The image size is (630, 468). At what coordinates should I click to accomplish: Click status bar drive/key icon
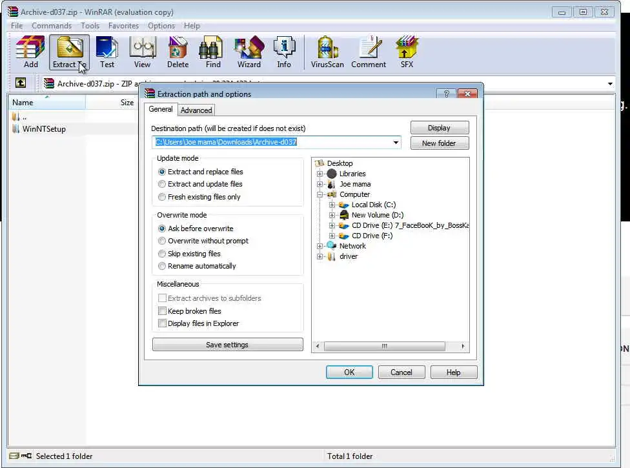click(x=20, y=456)
